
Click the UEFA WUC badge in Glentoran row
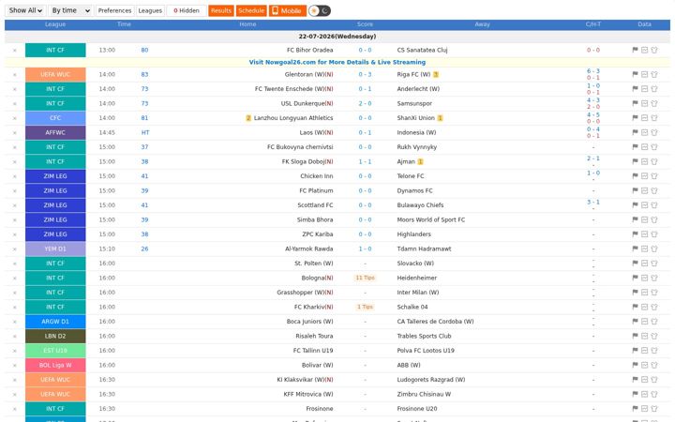click(55, 74)
